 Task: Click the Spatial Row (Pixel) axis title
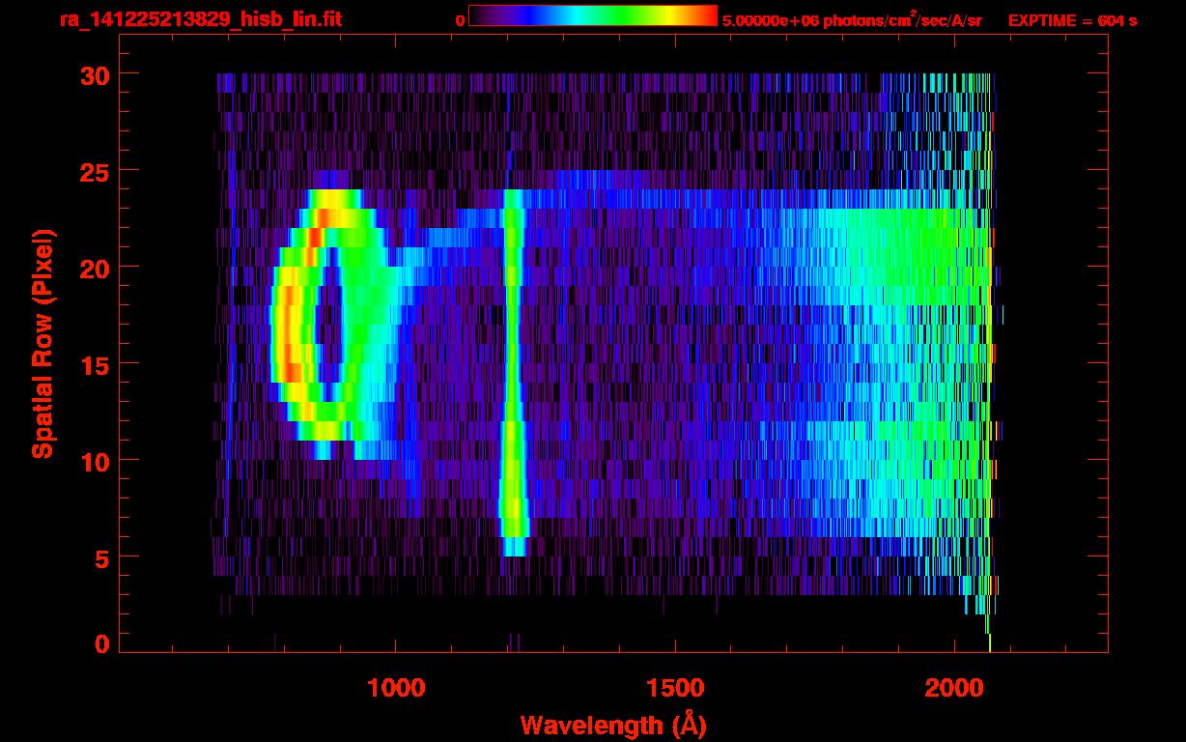tap(42, 343)
